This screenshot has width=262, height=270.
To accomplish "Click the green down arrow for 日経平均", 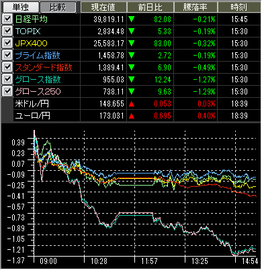I will coord(132,19).
